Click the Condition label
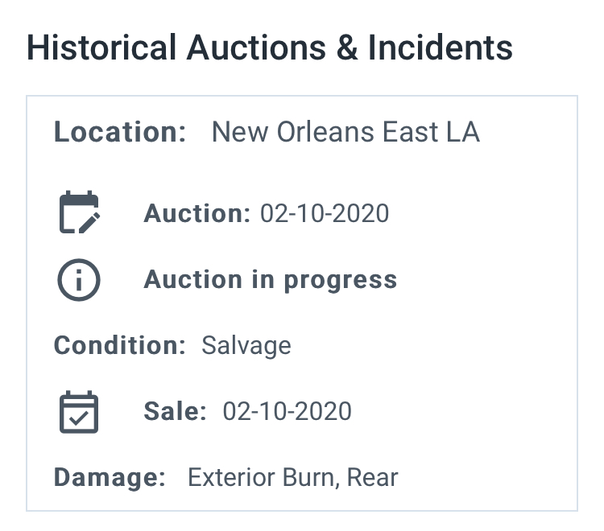This screenshot has height=531, width=604. 119,345
